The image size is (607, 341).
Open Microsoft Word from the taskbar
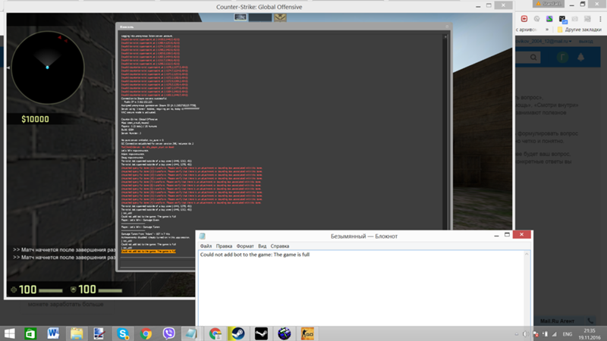point(53,333)
